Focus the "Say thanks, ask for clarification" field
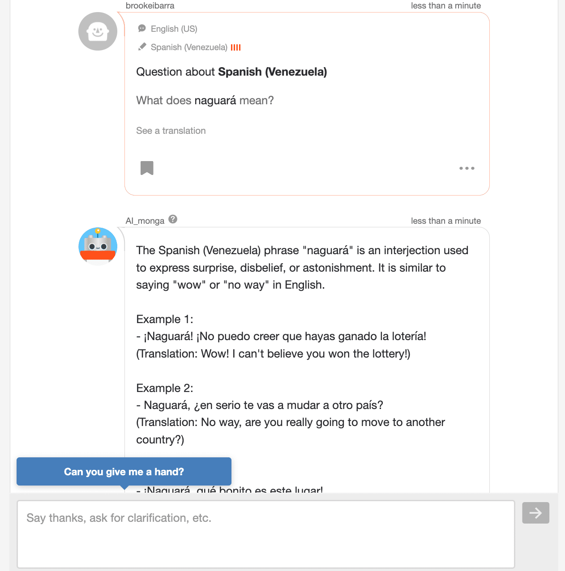Viewport: 565px width, 571px height. (265, 534)
